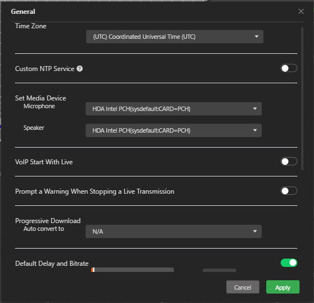314x303 pixels.
Task: Enable warning when stopping live transmission
Action: click(x=289, y=191)
